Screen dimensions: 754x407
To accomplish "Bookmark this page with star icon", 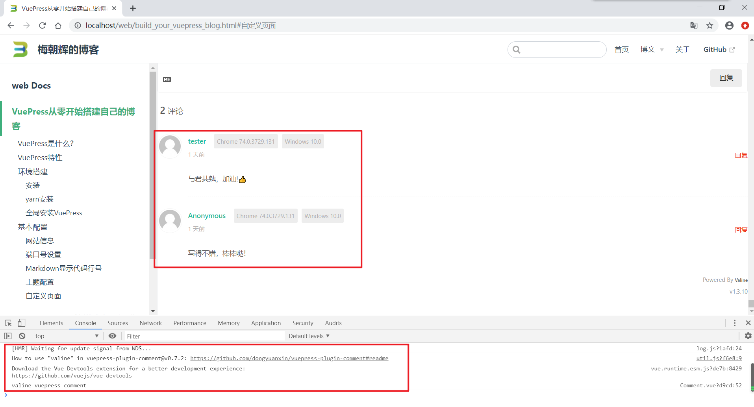I will [710, 26].
